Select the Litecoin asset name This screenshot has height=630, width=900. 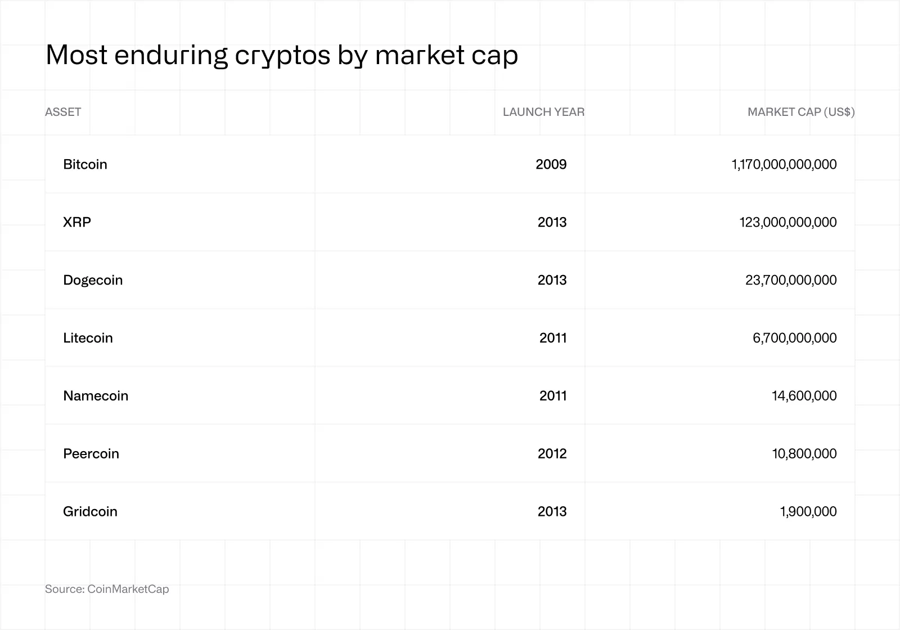(88, 338)
